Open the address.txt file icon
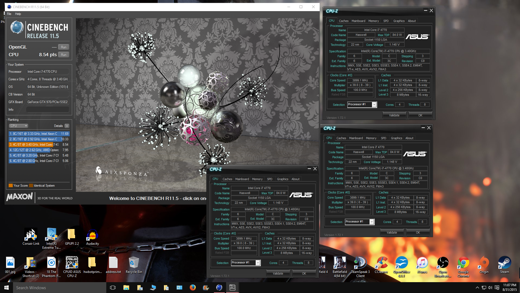 [113, 265]
